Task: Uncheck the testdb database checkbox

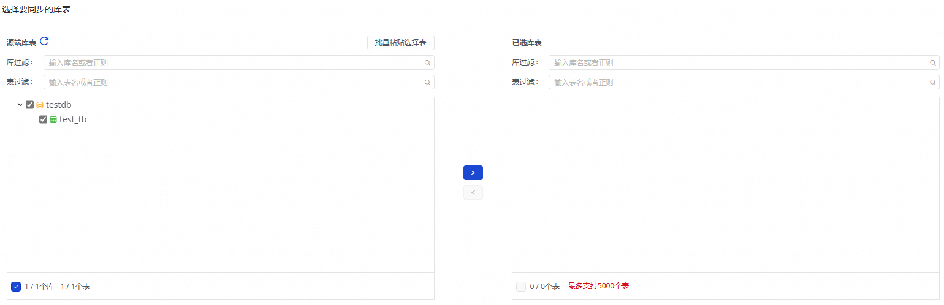Action: tap(29, 105)
